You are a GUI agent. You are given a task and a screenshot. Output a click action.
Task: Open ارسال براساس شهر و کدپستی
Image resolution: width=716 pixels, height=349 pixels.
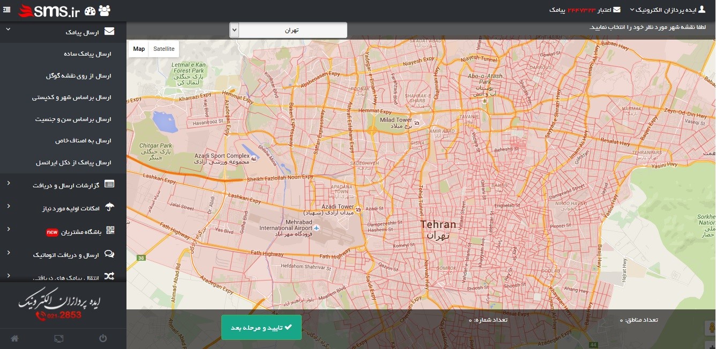tap(71, 98)
